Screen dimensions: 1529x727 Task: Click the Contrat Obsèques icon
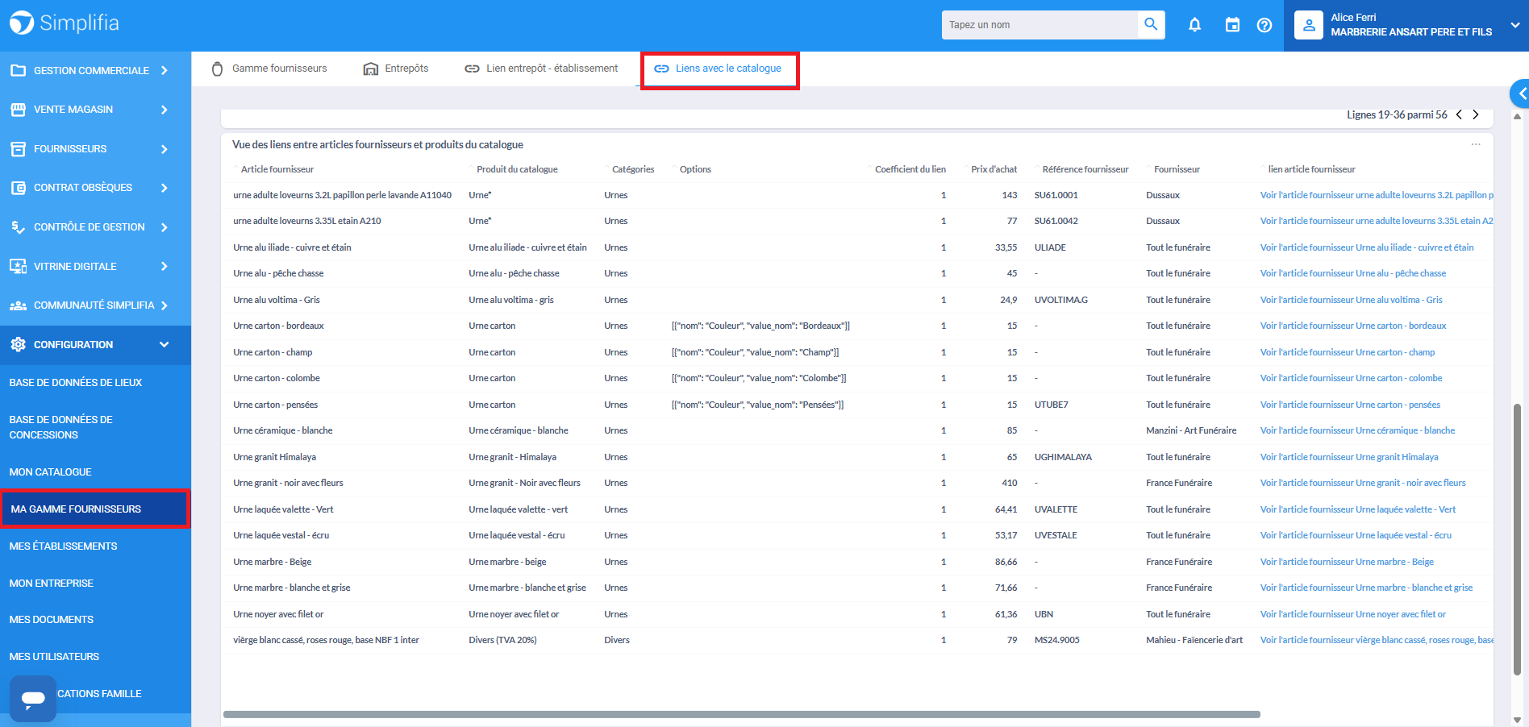coord(18,188)
